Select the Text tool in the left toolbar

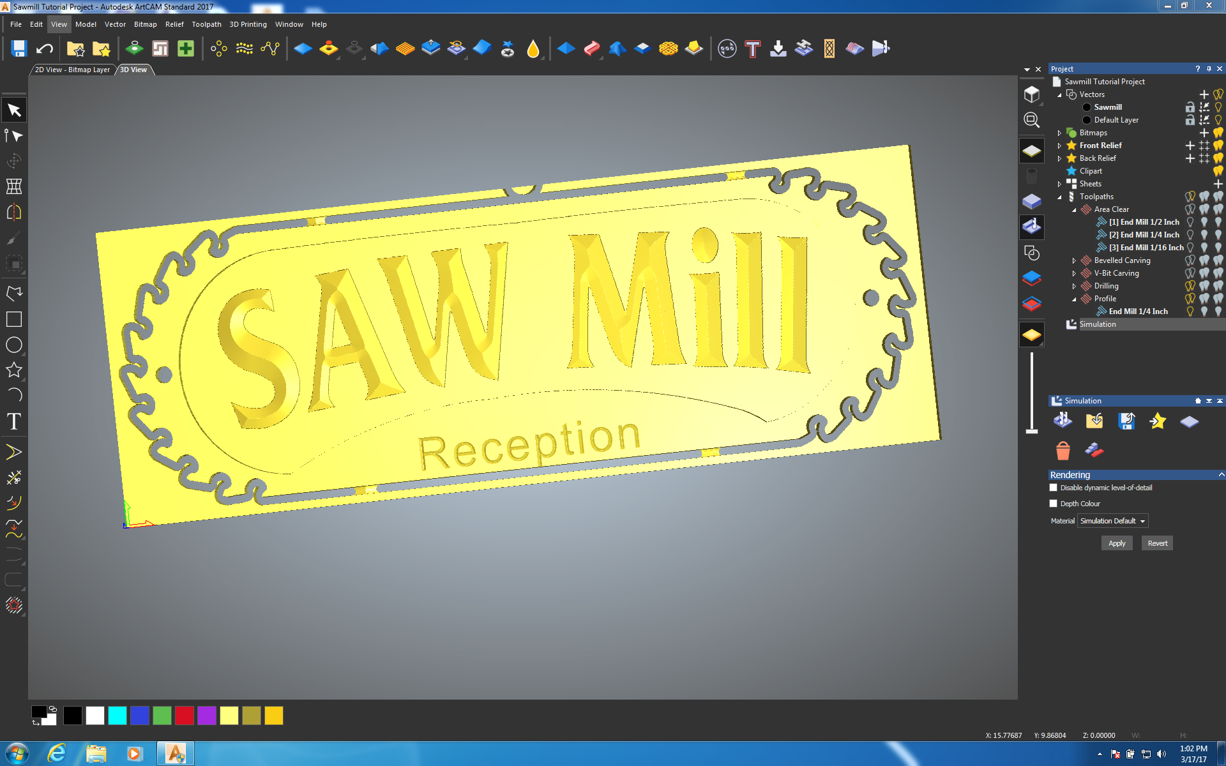pos(14,421)
